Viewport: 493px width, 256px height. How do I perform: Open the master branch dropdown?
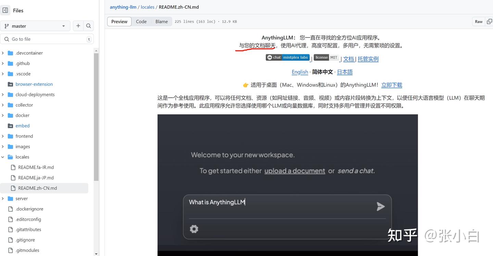click(35, 26)
